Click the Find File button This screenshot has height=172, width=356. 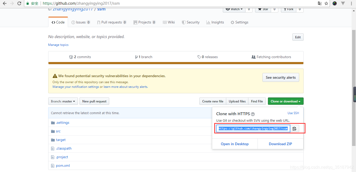pos(257,101)
